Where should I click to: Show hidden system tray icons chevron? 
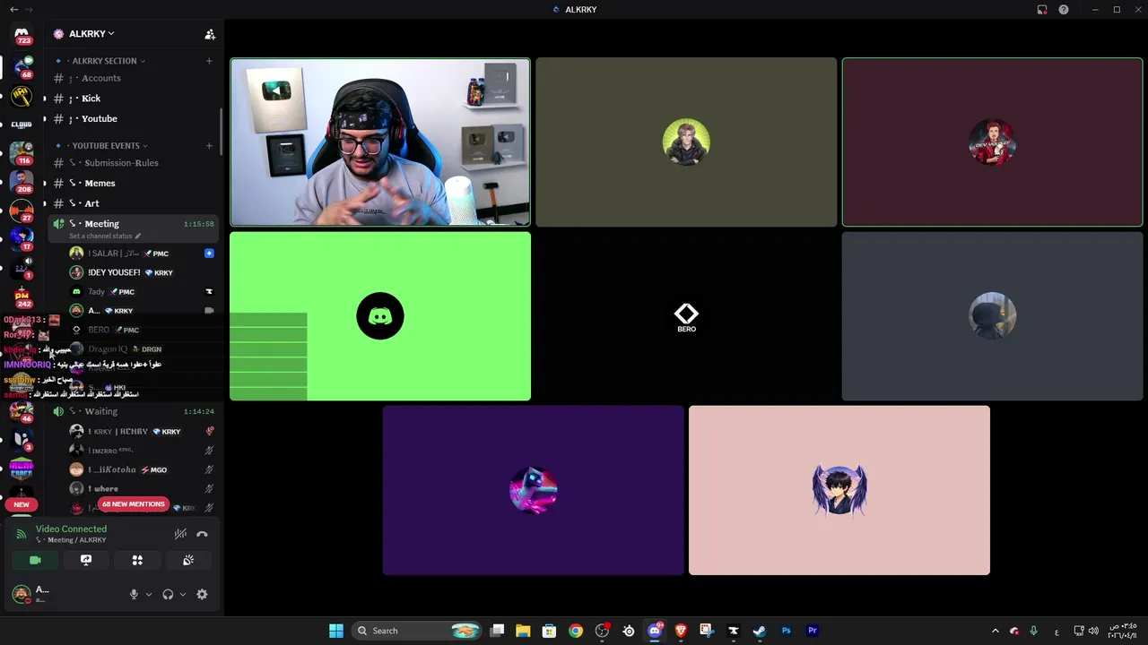[995, 631]
